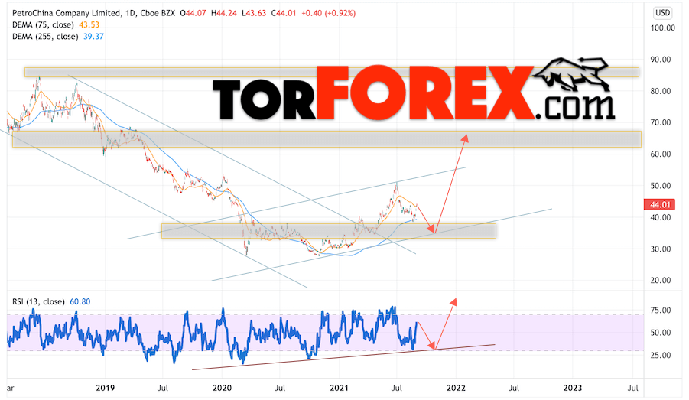Click the 70.00 price axis label
The image size is (689, 400).
point(661,122)
